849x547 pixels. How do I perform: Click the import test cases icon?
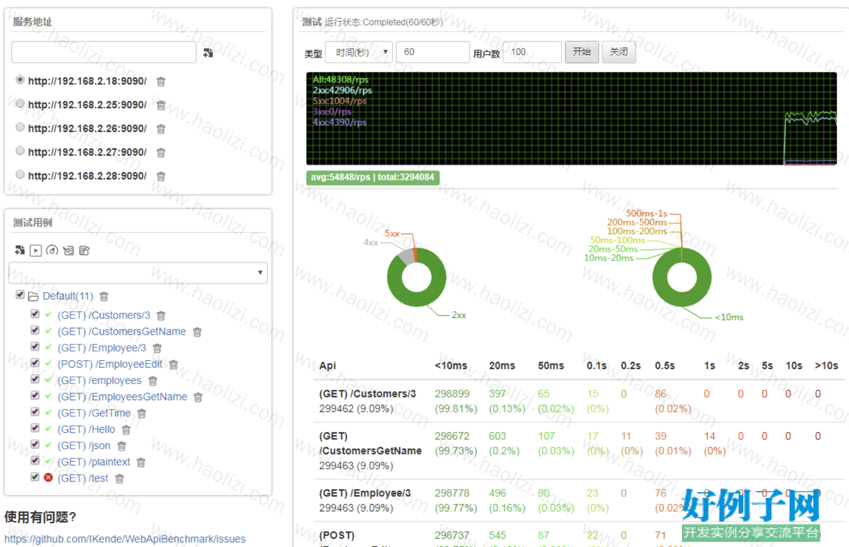tap(68, 251)
